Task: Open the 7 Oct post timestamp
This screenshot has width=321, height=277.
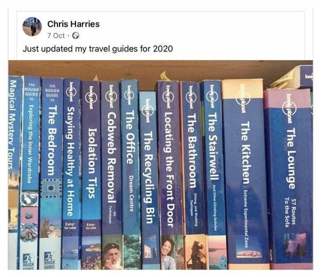Action: tap(56, 35)
